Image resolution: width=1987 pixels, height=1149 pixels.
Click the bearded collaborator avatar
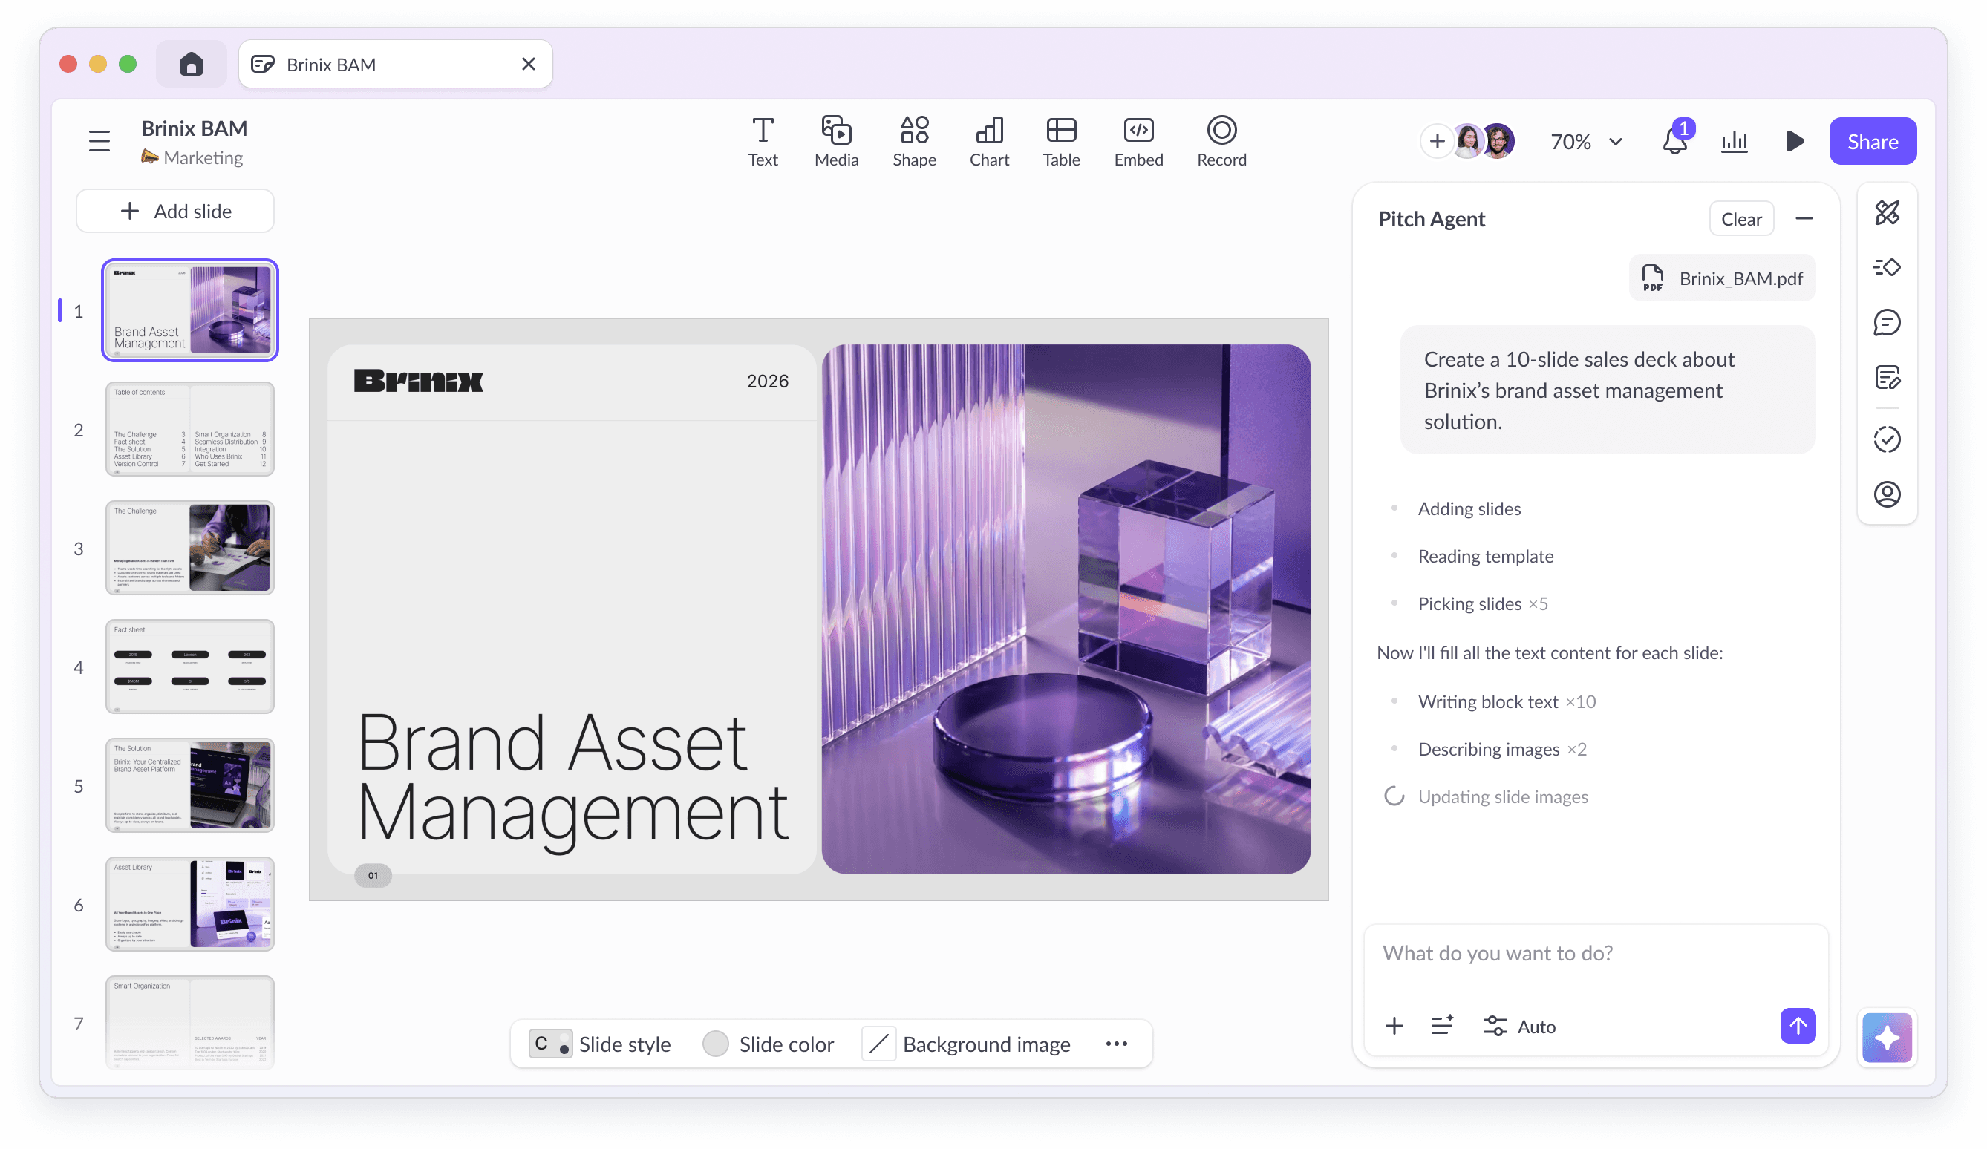1498,141
